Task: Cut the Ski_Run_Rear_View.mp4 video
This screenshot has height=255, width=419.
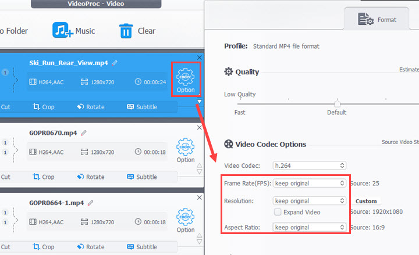Action: (5, 107)
